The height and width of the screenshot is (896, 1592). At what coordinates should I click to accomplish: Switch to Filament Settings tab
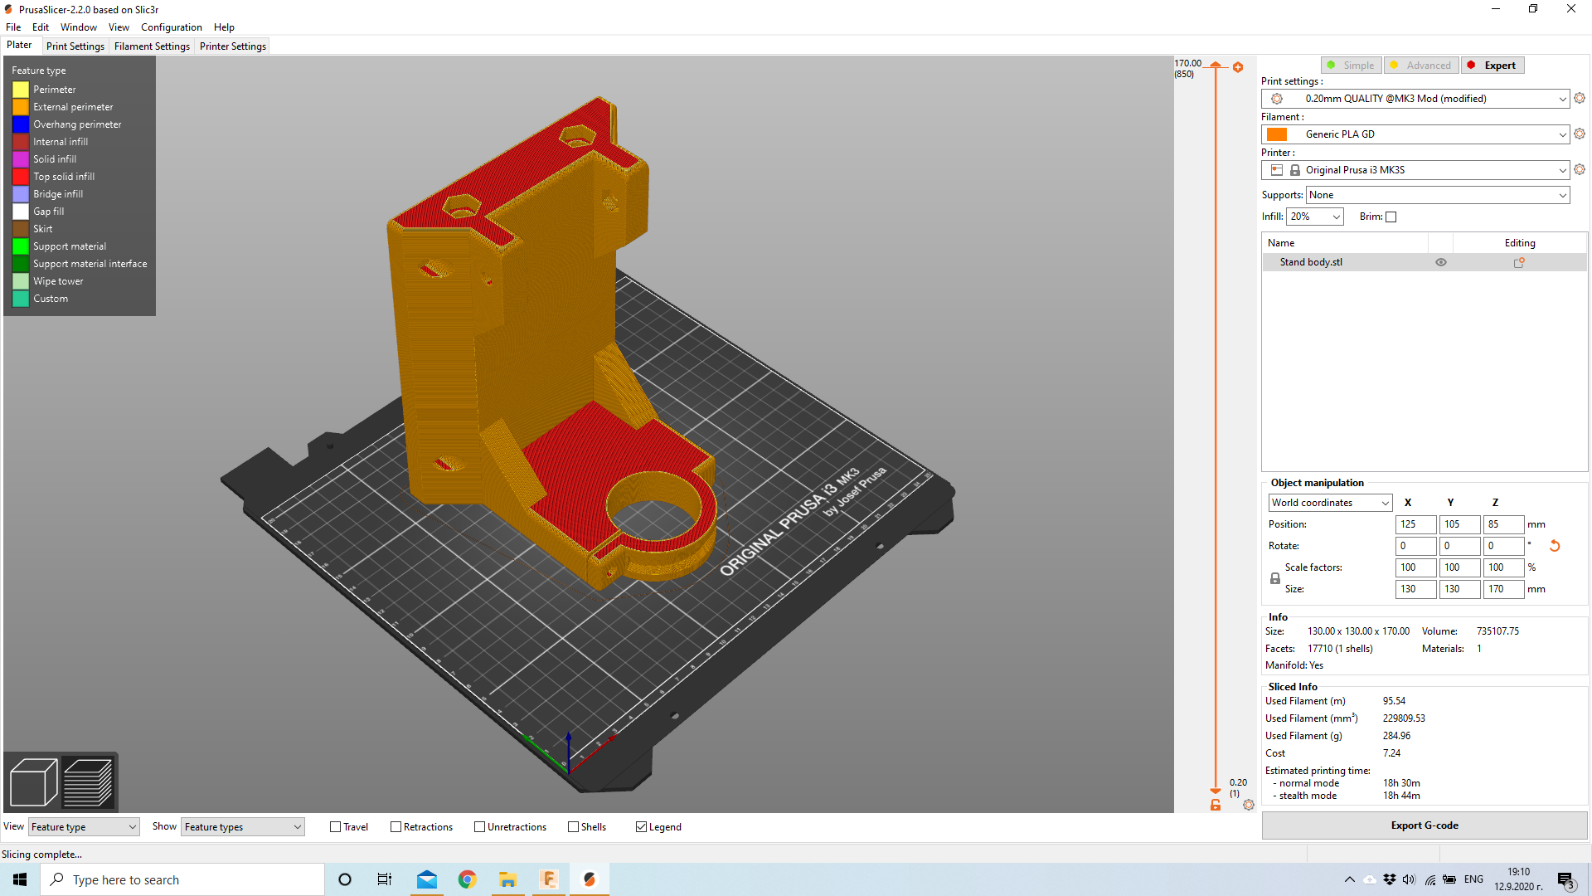pos(152,46)
